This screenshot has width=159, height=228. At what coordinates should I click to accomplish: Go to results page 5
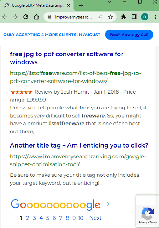tap(48, 218)
